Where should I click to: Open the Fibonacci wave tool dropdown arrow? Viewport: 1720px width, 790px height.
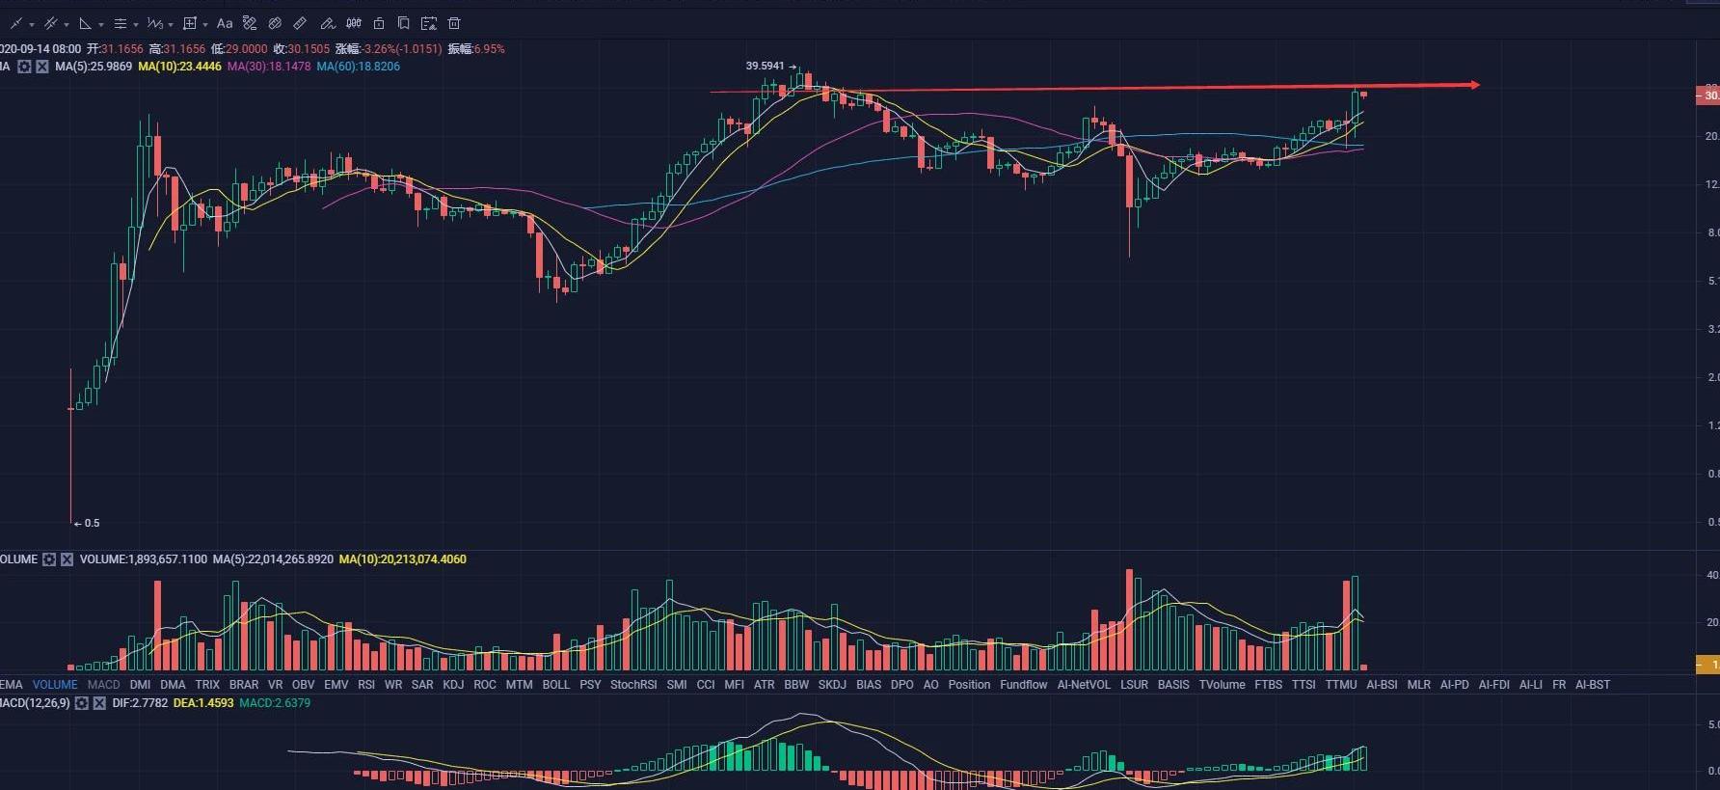point(171,24)
